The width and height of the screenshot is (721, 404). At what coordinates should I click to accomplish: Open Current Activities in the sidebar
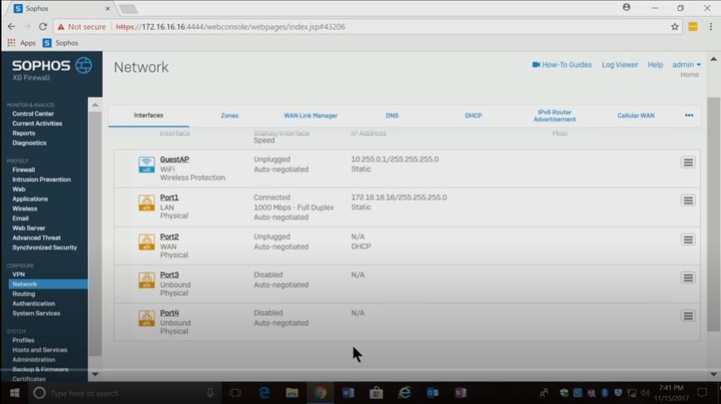[x=37, y=123]
